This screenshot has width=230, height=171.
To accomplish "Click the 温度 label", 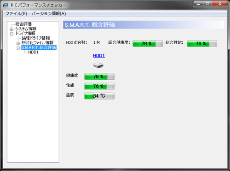I will 70,95.
